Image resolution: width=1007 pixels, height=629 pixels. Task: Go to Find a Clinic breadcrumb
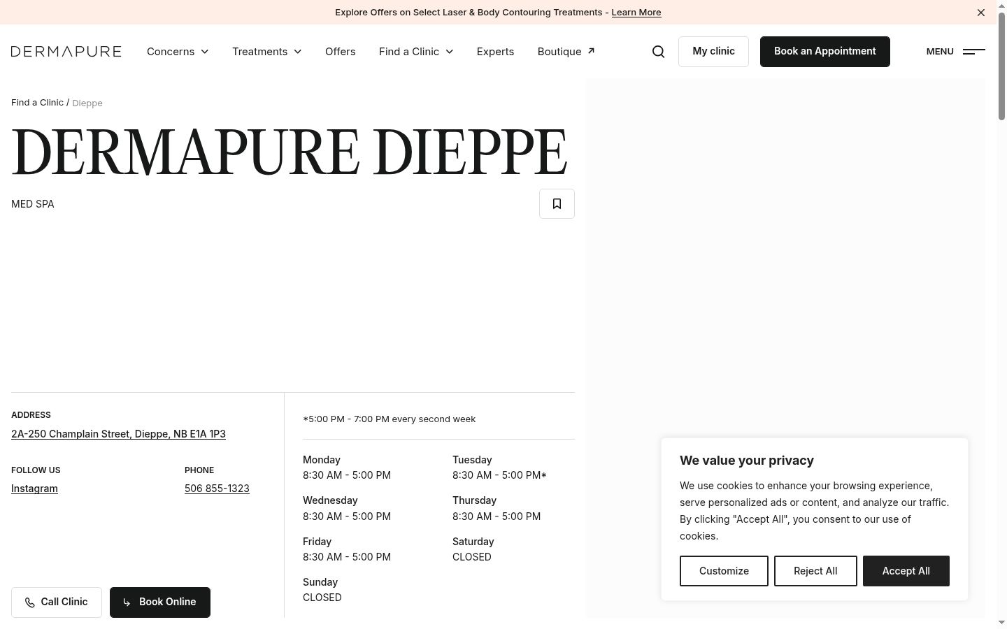(x=37, y=103)
